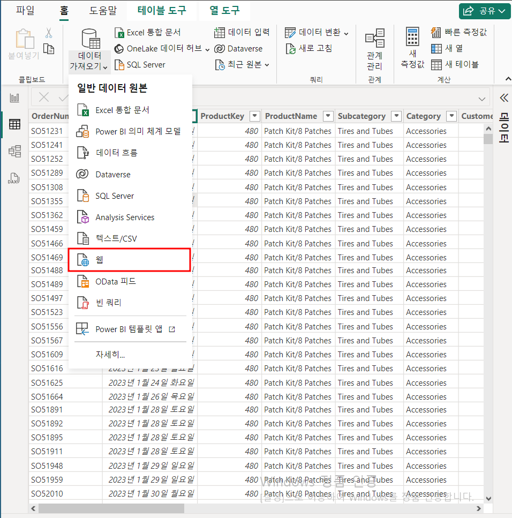The image size is (512, 518).
Task: Click SQL Server button in the ribbon
Action: tap(140, 65)
